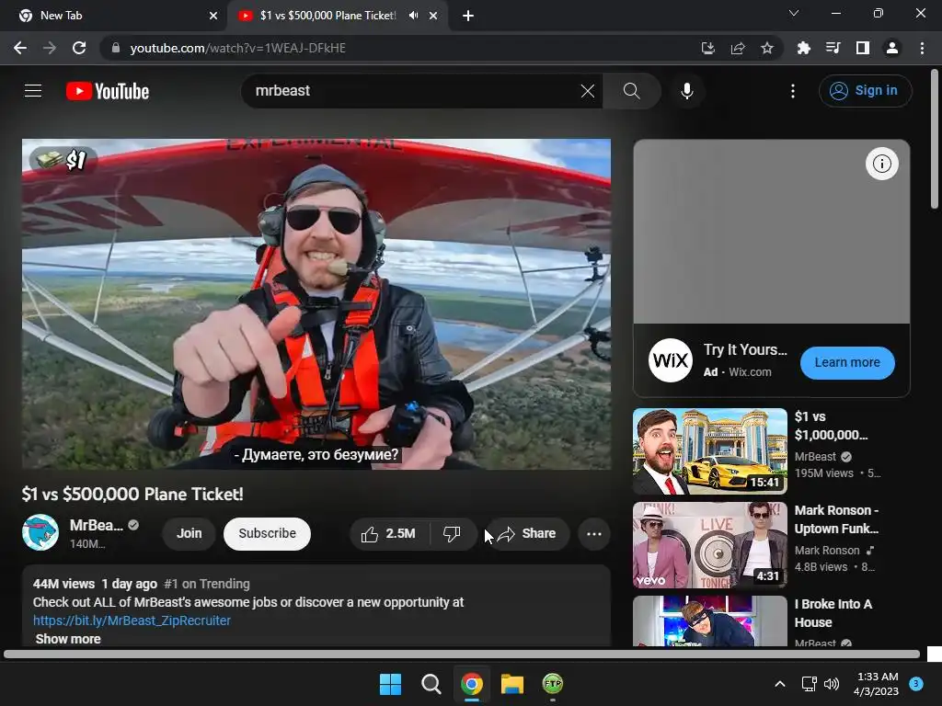Viewport: 942px width, 706px height.
Task: Open the $1 vs $1,000,000 video thumbnail
Action: tap(710, 451)
